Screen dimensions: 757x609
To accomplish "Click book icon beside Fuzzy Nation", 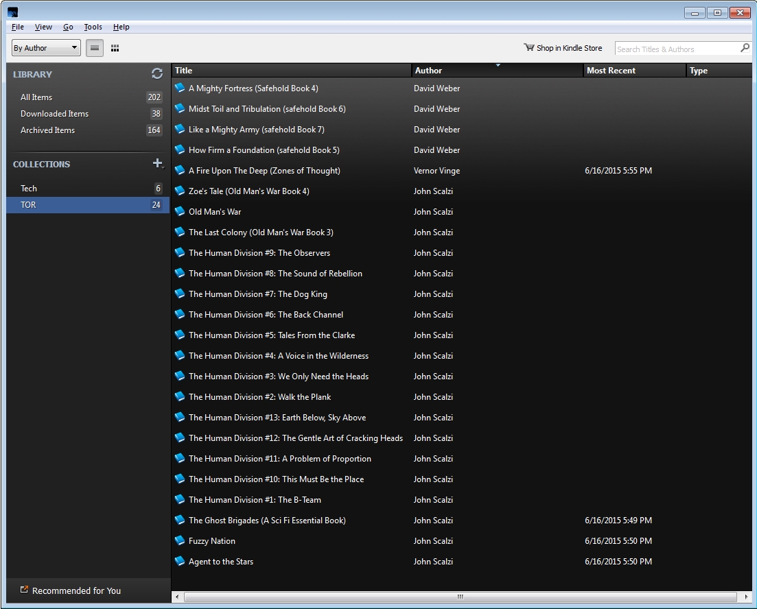I will click(180, 540).
